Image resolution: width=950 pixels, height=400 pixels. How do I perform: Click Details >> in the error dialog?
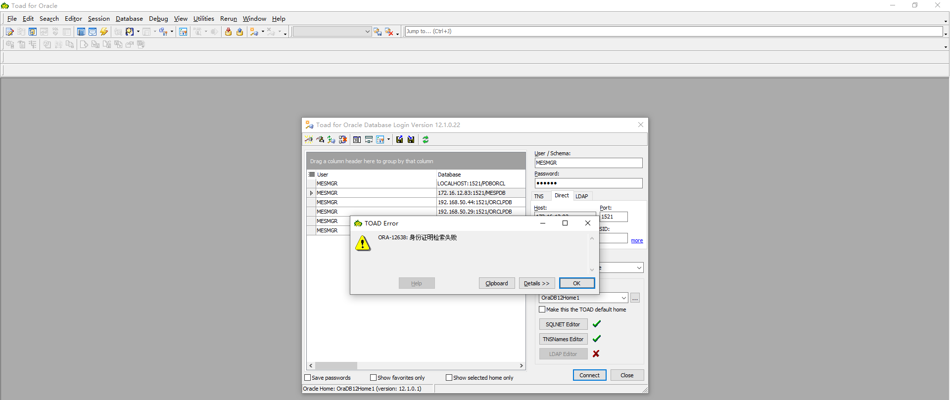point(537,283)
